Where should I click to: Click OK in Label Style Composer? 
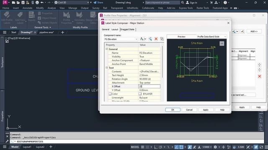(173, 110)
